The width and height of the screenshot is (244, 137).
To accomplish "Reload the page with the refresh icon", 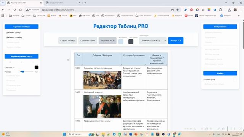I will [x=14, y=10].
